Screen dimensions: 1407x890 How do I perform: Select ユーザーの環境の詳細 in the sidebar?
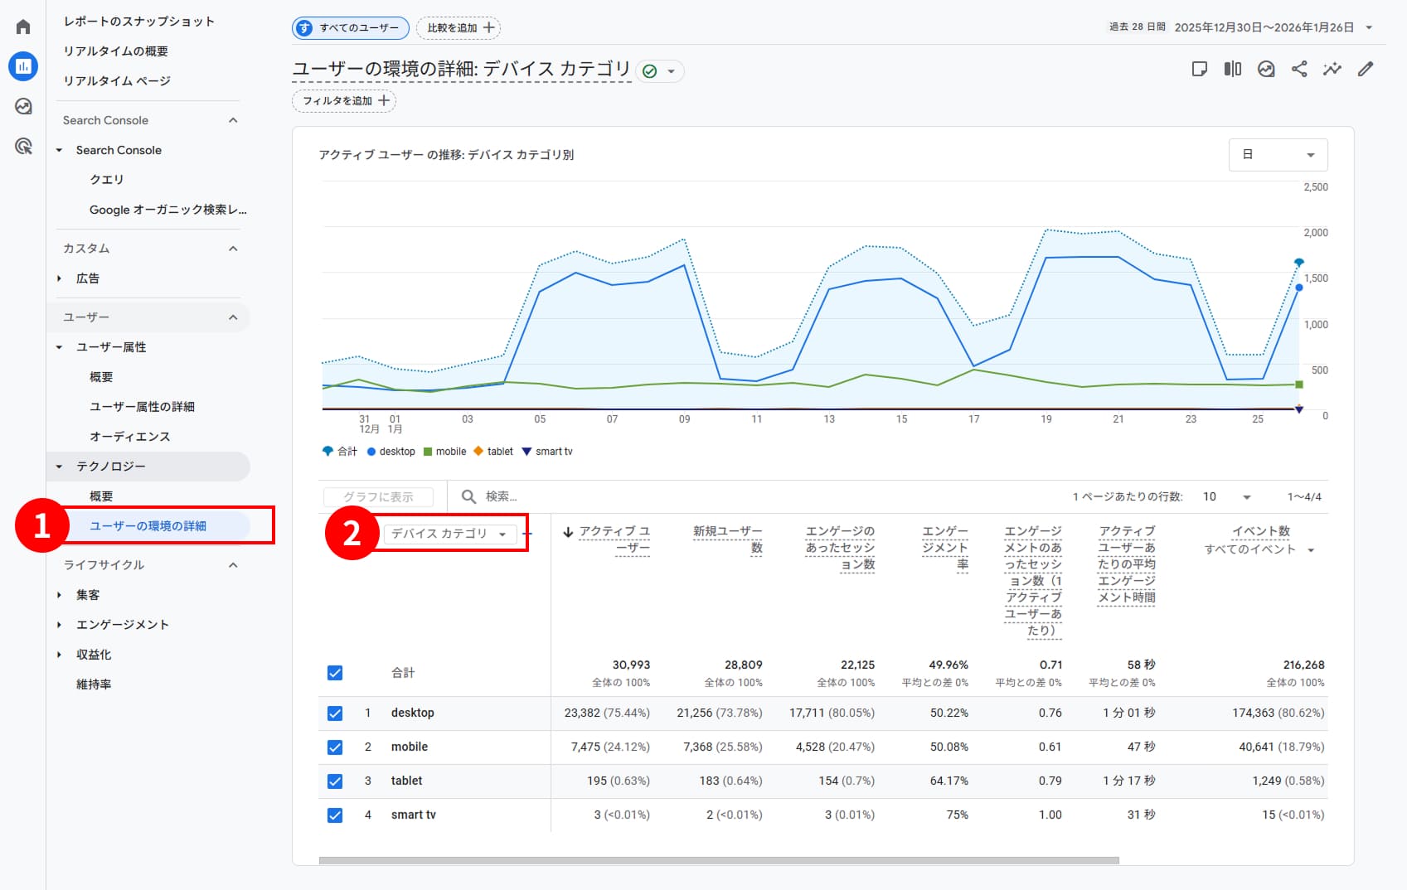click(x=148, y=526)
